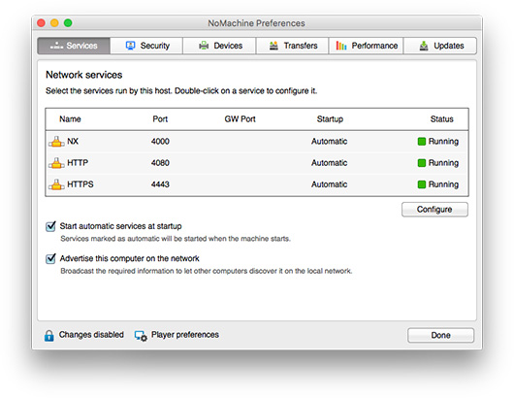Viewport: 514px width, 398px height.
Task: Click Running status text for NX
Action: 443,142
